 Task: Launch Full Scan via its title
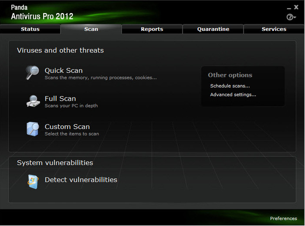60,98
